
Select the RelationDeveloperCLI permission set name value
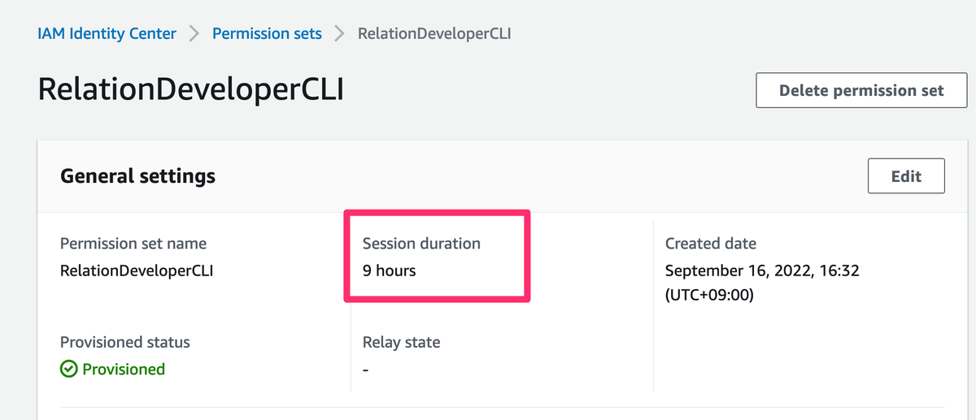(137, 271)
